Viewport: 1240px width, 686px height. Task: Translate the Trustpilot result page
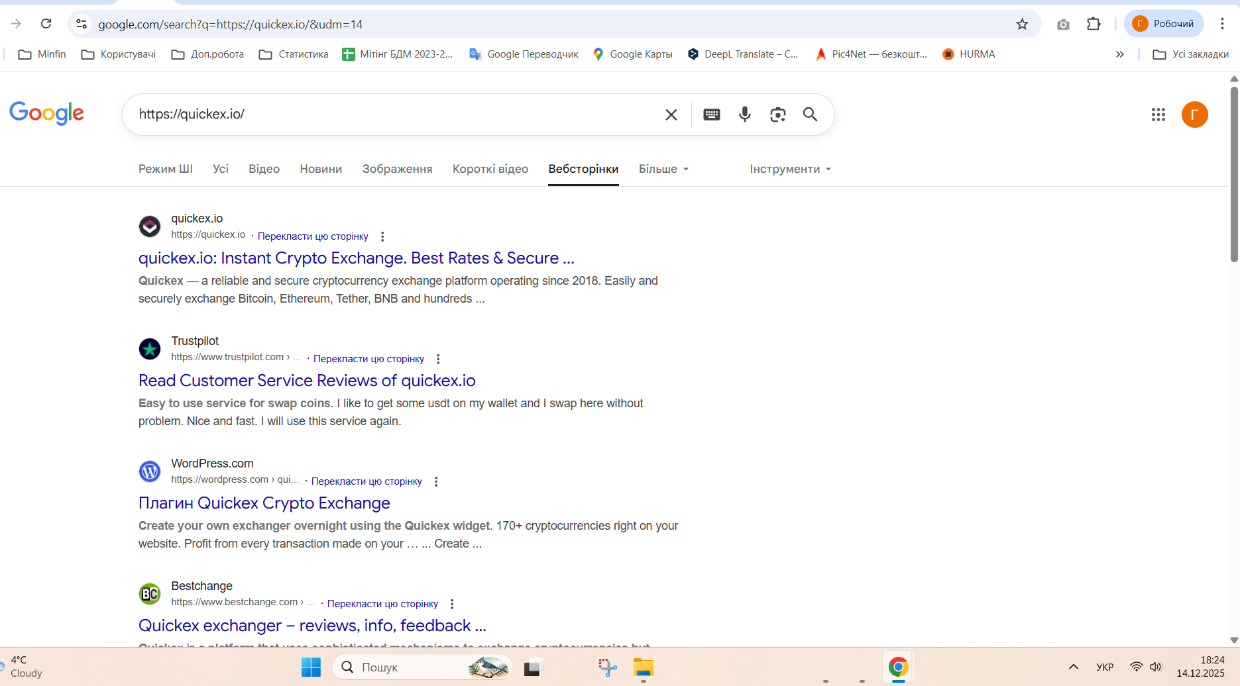(368, 359)
